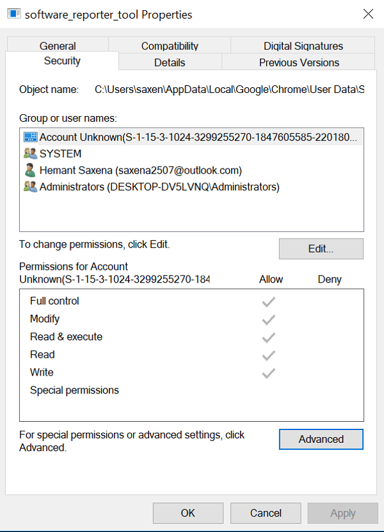Go to the Previous Versions tab
This screenshot has height=532, width=384.
[x=299, y=62]
